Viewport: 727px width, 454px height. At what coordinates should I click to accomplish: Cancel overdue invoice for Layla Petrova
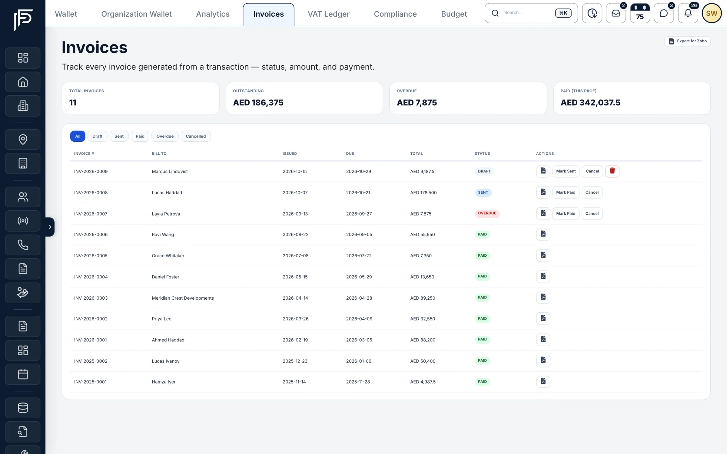(x=592, y=213)
